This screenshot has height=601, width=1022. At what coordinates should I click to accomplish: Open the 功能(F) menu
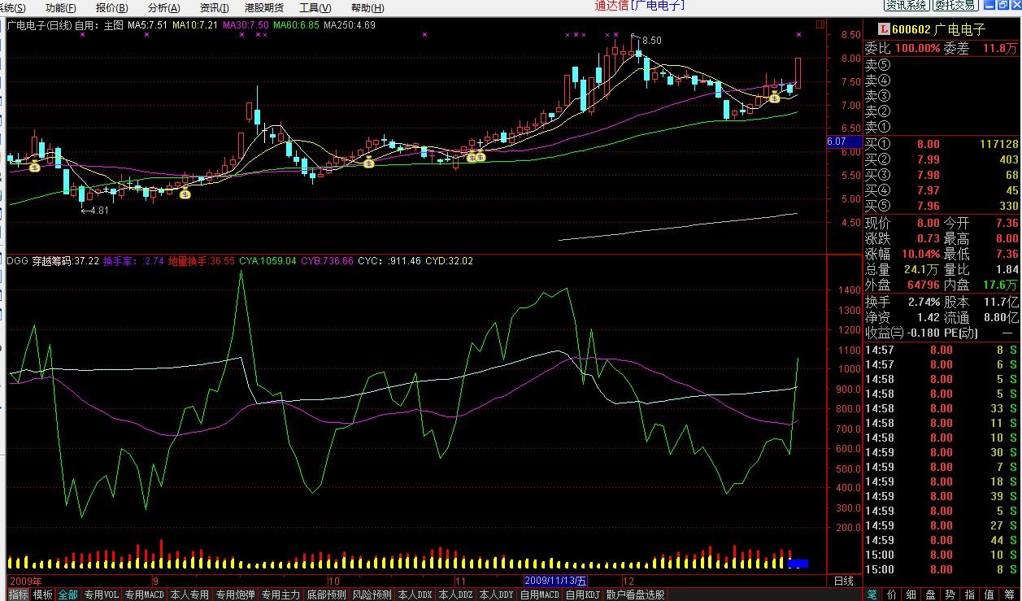(x=61, y=7)
